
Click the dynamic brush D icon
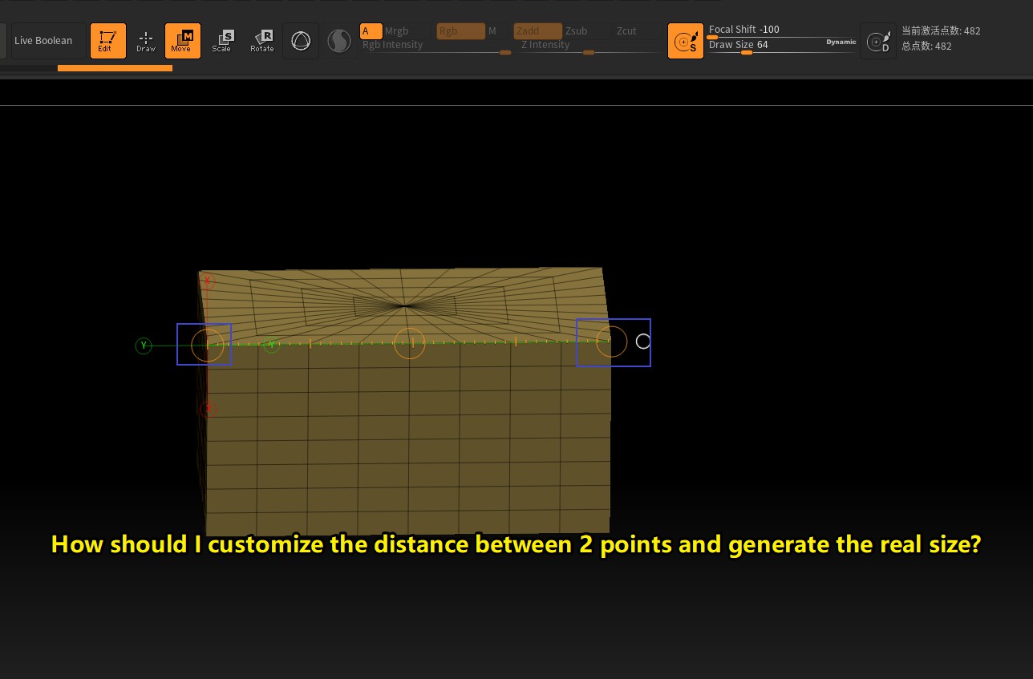878,41
